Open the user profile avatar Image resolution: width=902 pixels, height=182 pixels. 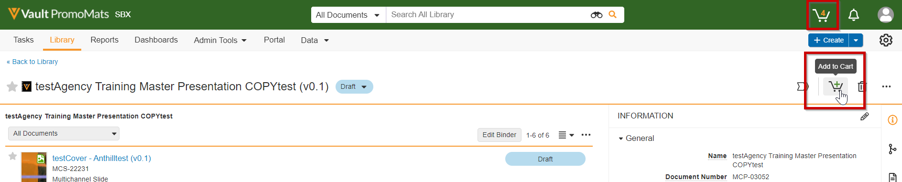click(885, 15)
